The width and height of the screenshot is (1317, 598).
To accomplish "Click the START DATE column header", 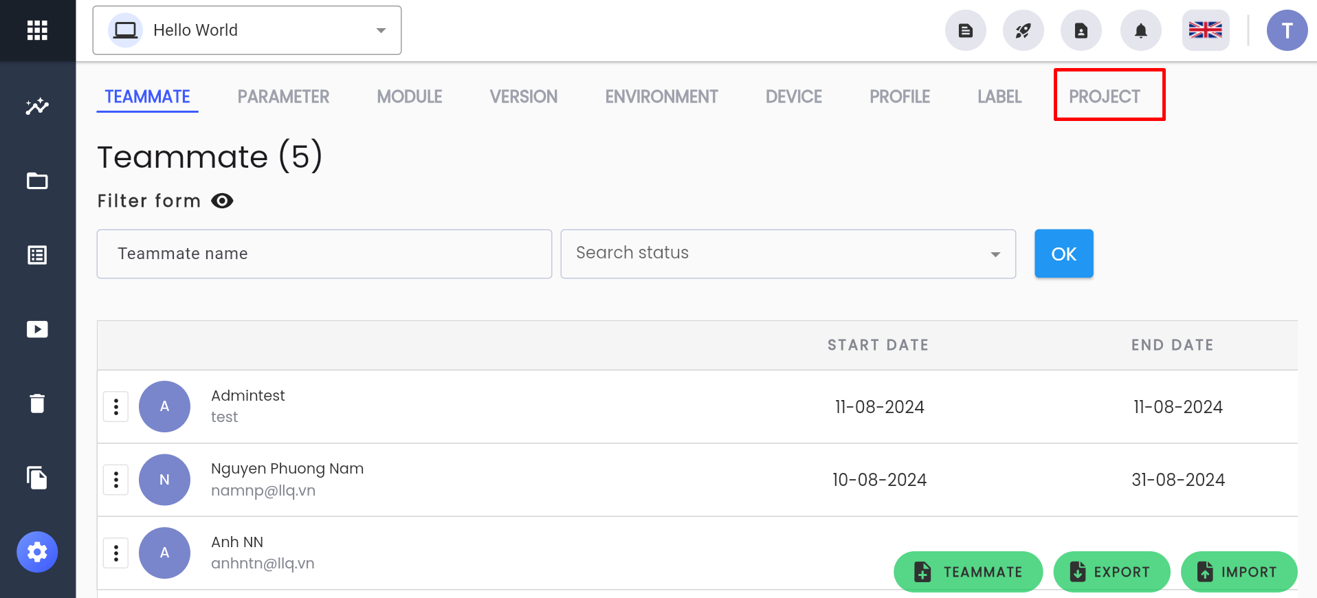I will (878, 345).
